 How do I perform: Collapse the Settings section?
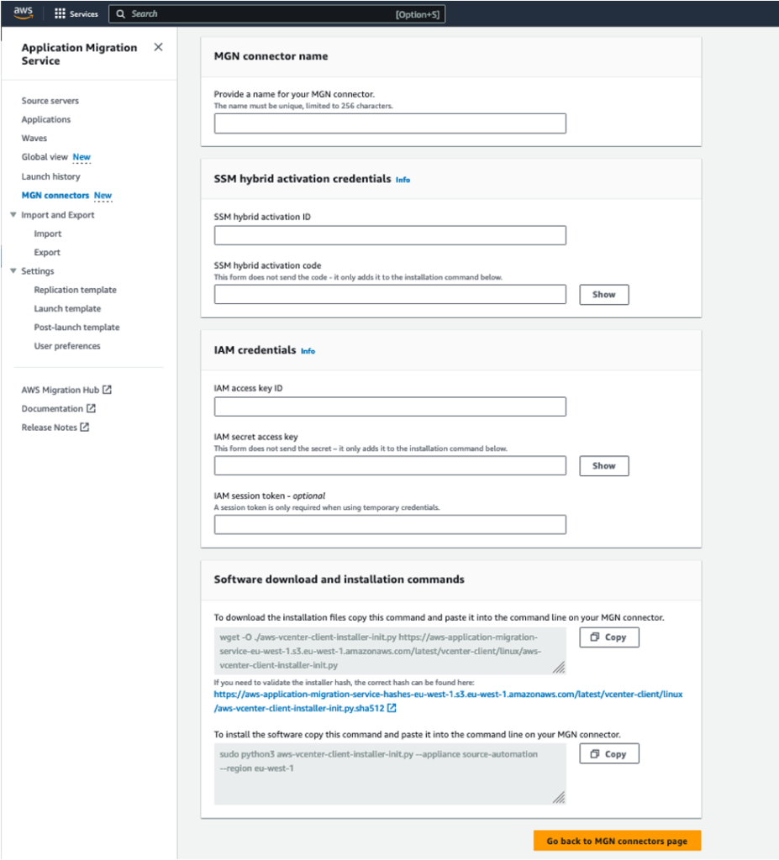(x=12, y=270)
